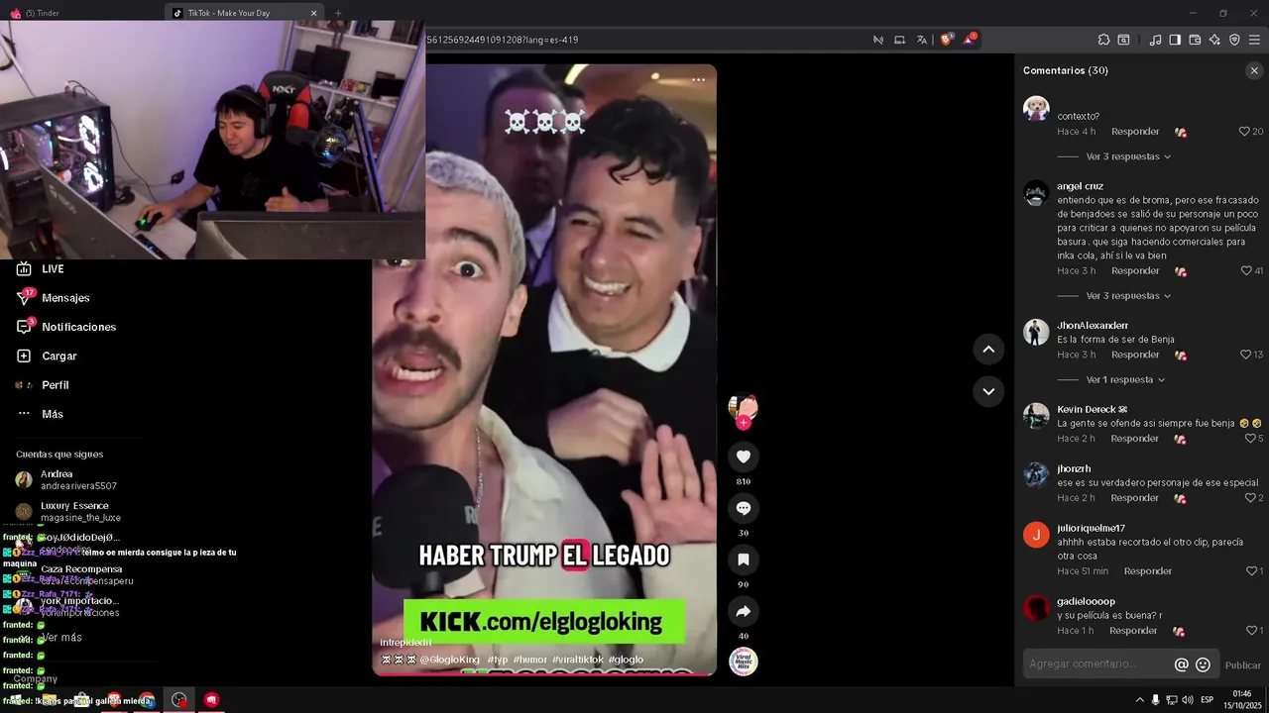Image resolution: width=1269 pixels, height=713 pixels.
Task: Insert a mention with the @ icon
Action: [x=1181, y=664]
